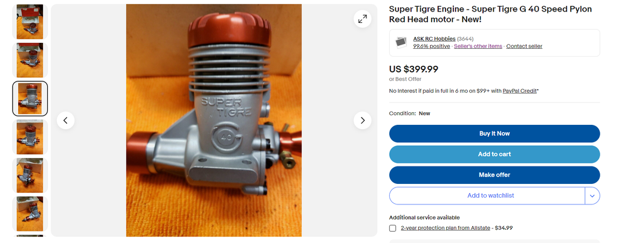
Task: Select the sixth engine thumbnail
Action: pos(30,214)
